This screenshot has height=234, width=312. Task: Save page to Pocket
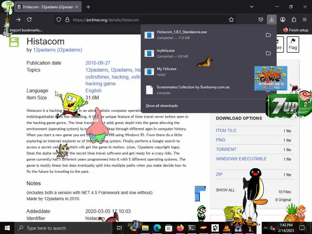261,19
